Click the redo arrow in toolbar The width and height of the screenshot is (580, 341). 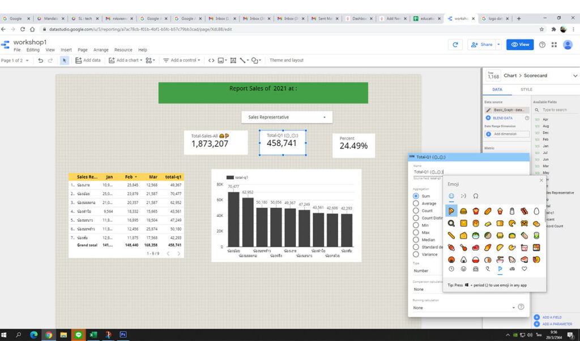(x=50, y=60)
